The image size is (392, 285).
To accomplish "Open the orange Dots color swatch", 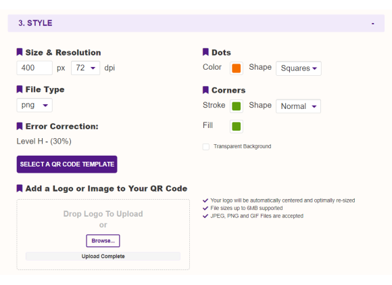I will click(237, 68).
